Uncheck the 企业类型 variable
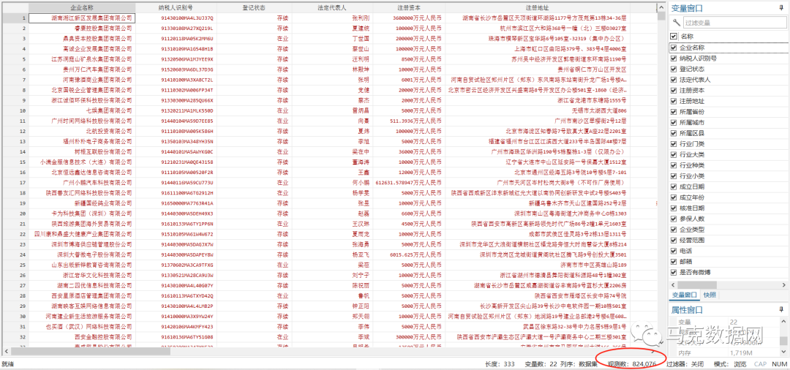 (x=674, y=229)
